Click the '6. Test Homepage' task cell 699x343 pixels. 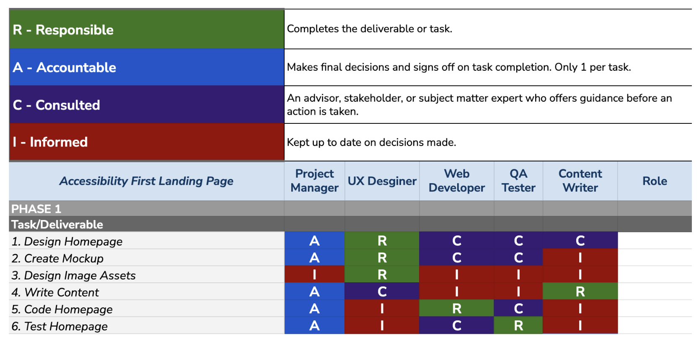147,326
